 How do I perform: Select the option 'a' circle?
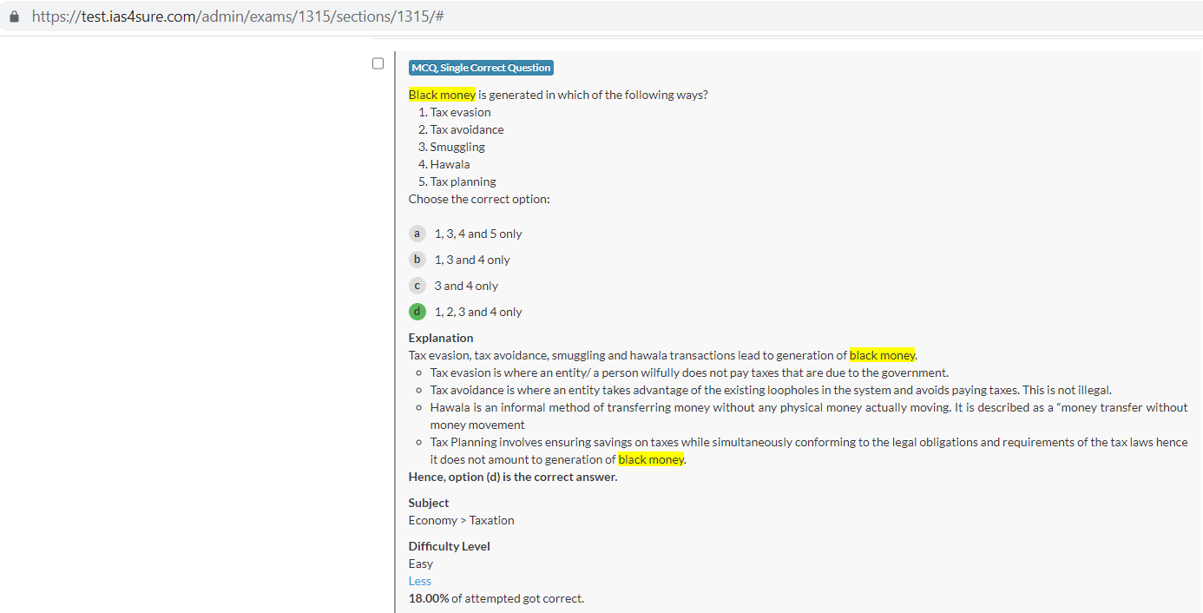pyautogui.click(x=417, y=234)
